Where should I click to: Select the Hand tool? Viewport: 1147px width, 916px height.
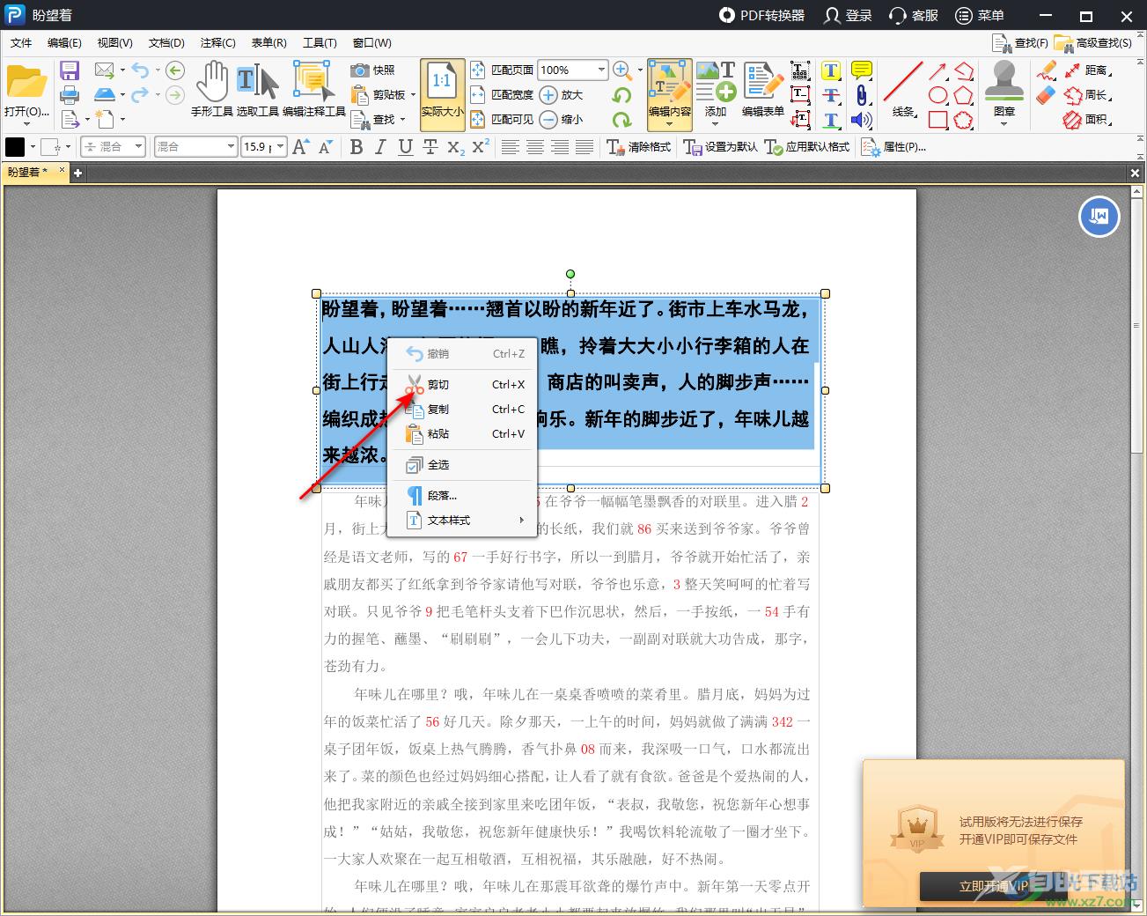(x=212, y=90)
